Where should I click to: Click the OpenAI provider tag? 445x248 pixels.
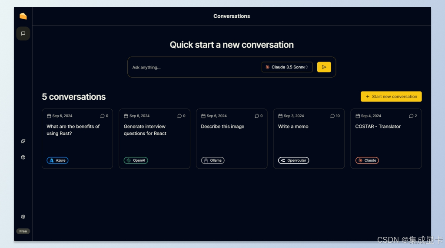136,160
